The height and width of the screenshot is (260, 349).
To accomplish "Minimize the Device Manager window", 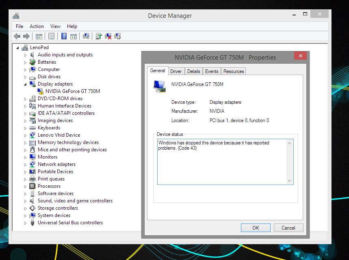I will (294, 15).
